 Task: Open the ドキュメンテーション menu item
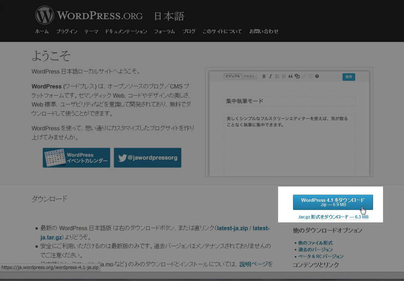(x=126, y=31)
